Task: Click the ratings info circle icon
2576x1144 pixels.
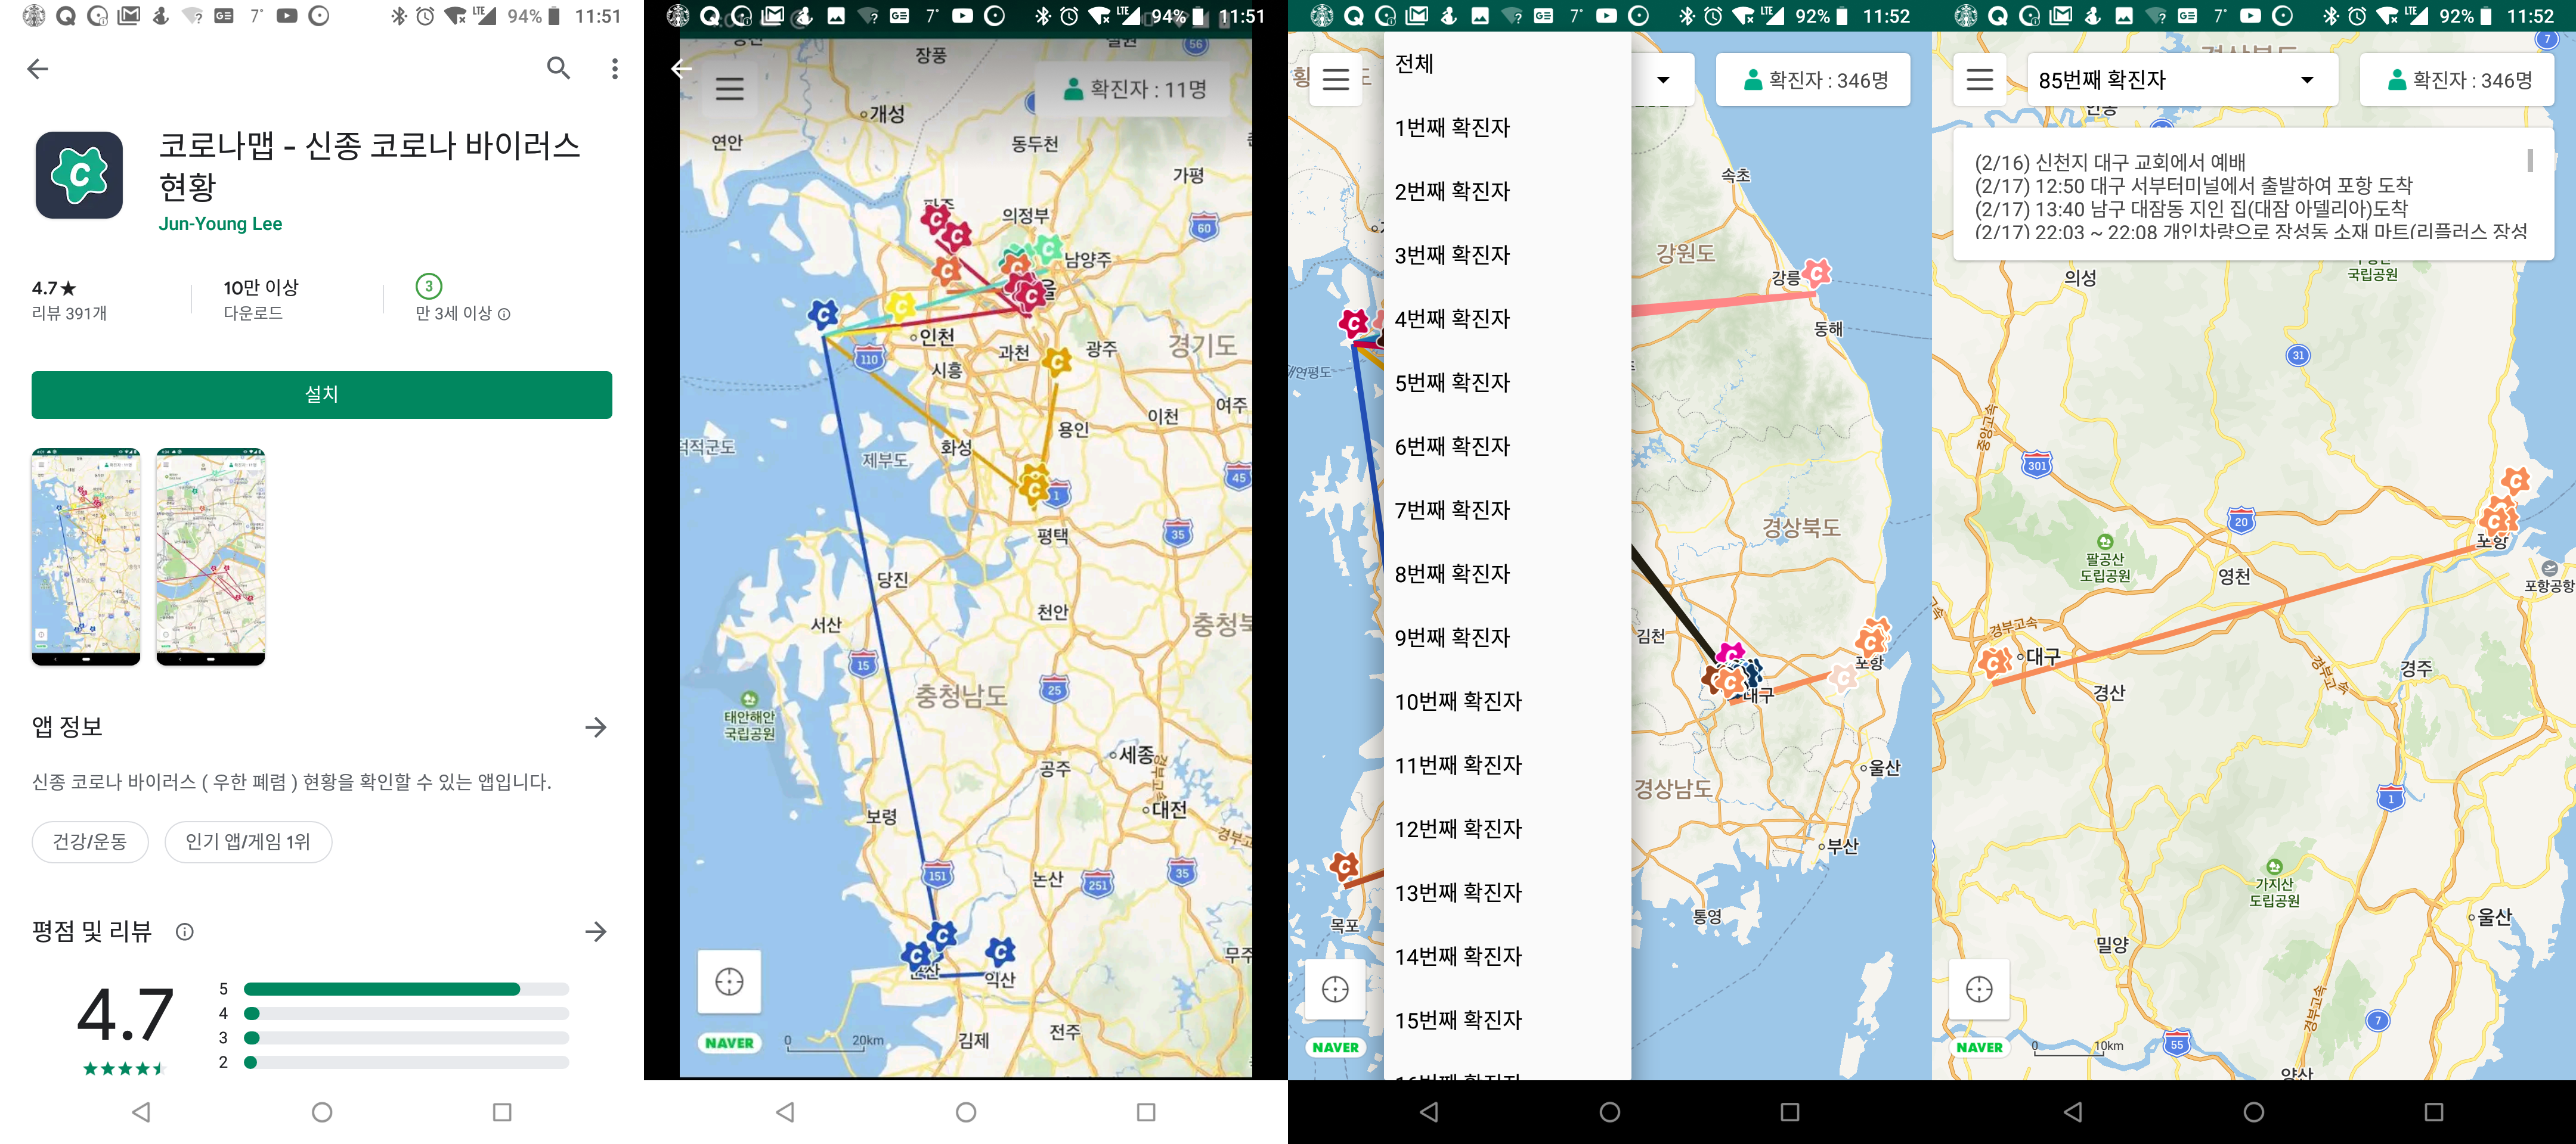Action: (x=184, y=931)
